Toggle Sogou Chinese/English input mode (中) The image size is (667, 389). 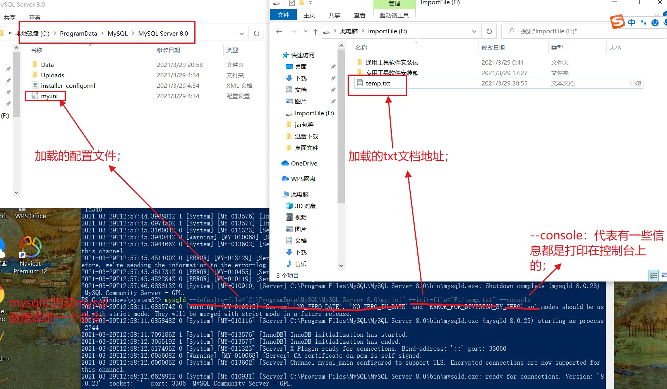pos(632,22)
